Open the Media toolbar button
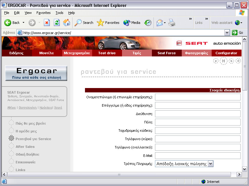249x186 pixels. point(132,23)
